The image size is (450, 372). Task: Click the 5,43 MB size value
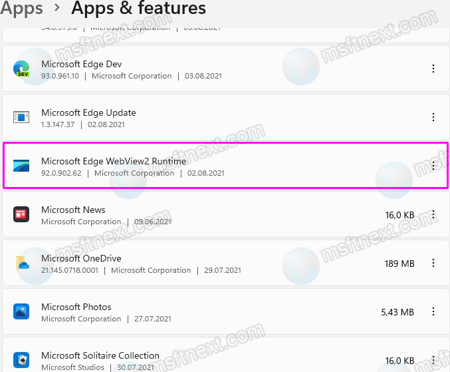(397, 312)
